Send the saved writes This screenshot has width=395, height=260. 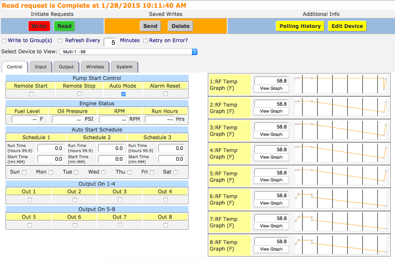[150, 26]
